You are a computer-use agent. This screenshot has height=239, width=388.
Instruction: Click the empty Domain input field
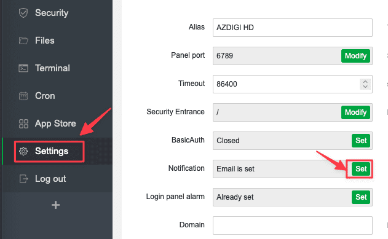[x=293, y=225]
